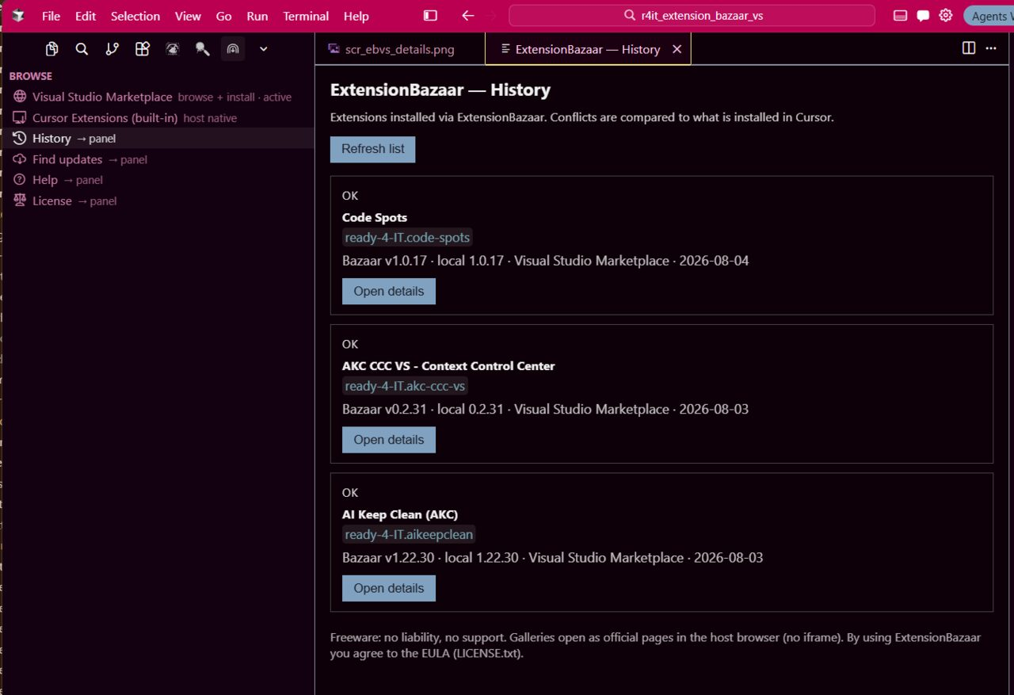Click the Bazaar v0.2.31 version line
This screenshot has width=1014, height=695.
545,409
